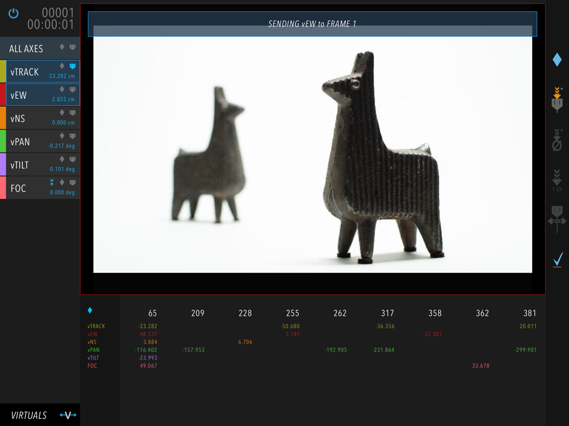Click the frame counter 00001

click(57, 12)
